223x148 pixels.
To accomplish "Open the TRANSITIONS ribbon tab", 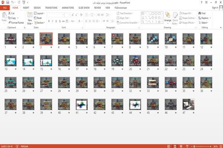I will tap(51, 8).
